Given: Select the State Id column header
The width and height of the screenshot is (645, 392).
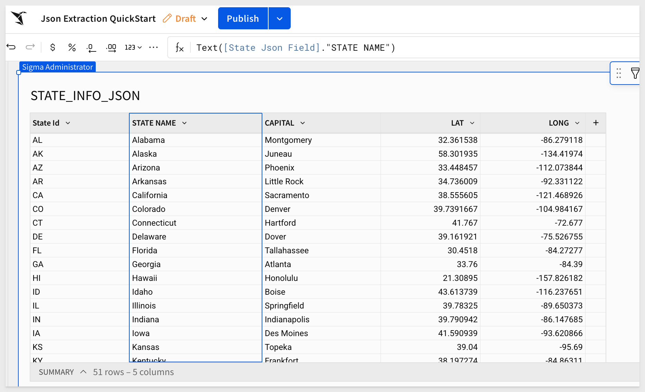Looking at the screenshot, I should click(x=80, y=123).
